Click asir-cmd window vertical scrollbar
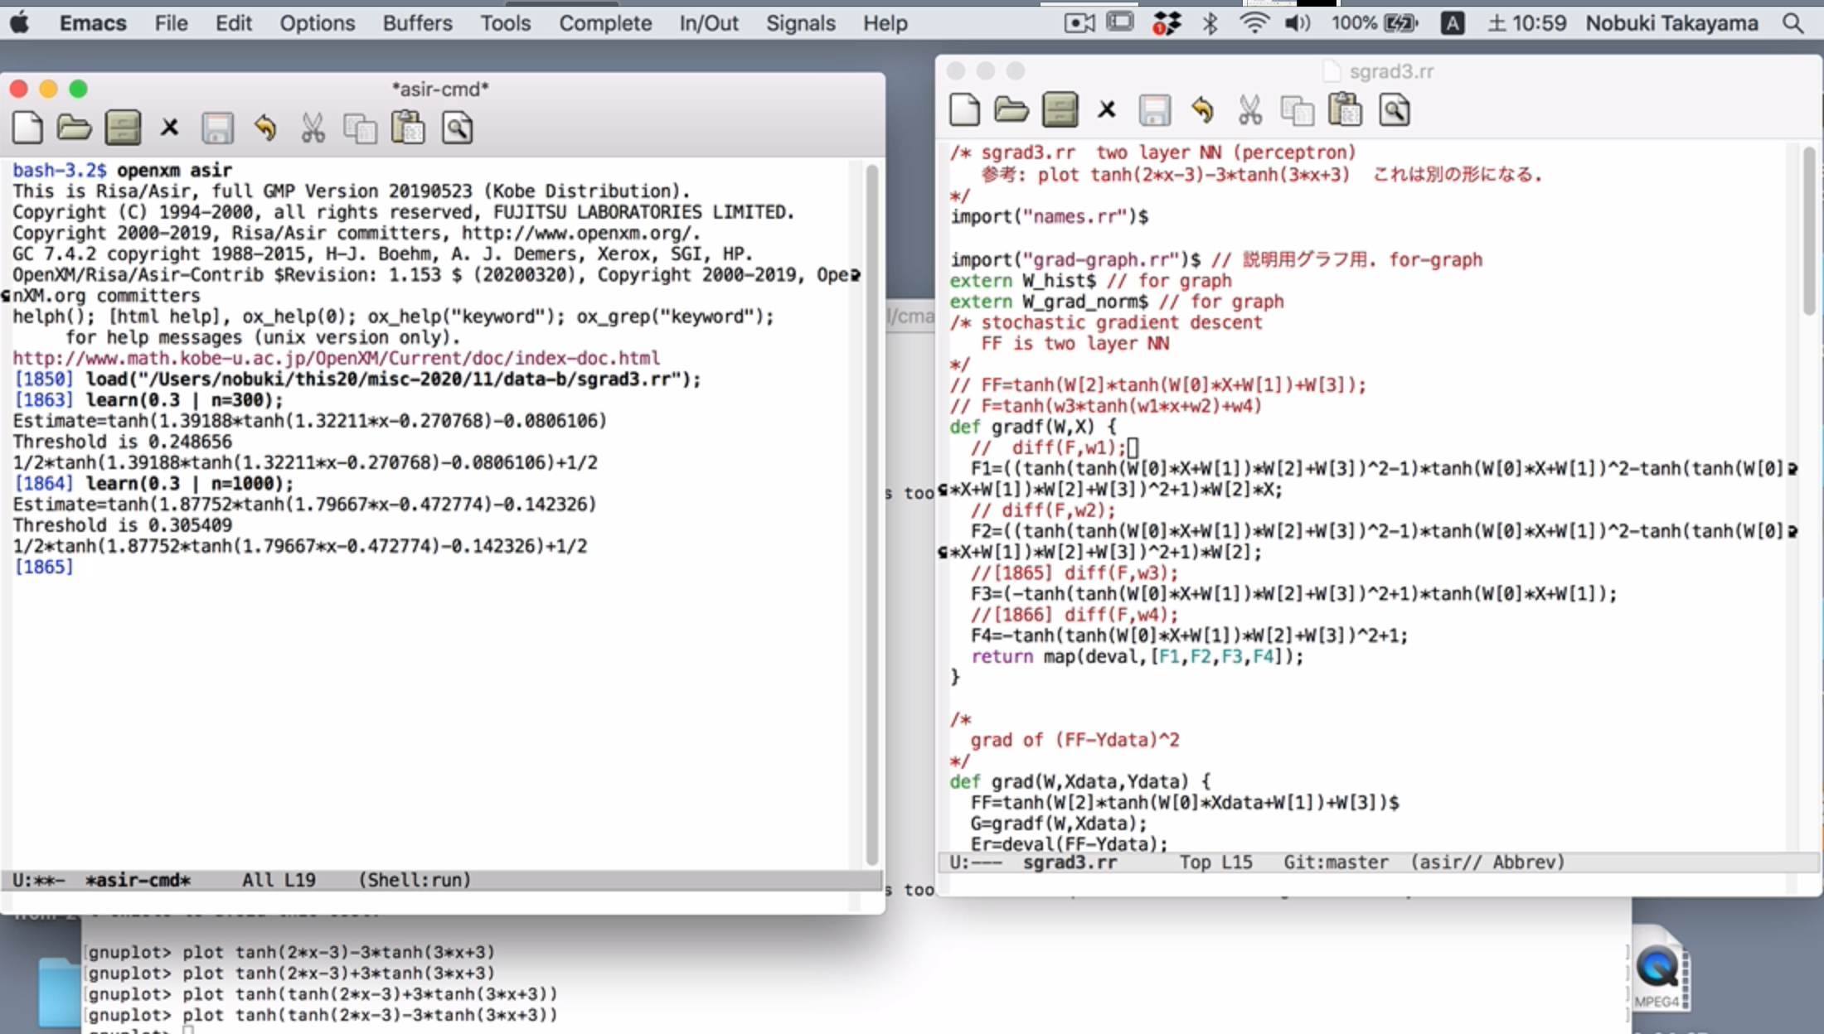The image size is (1824, 1034). tap(871, 514)
